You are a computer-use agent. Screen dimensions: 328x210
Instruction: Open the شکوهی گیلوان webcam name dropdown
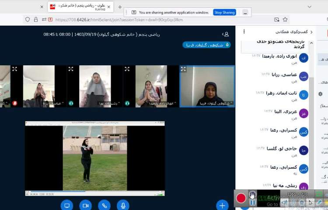[216, 103]
